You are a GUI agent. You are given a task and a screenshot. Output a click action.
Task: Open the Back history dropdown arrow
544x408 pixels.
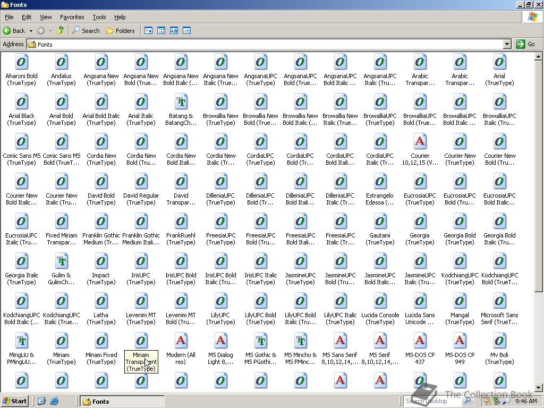[x=31, y=31]
